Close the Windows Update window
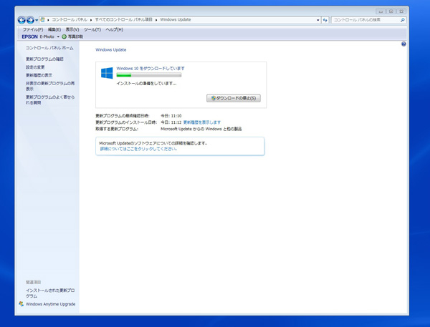430x327 pixels. point(401,11)
